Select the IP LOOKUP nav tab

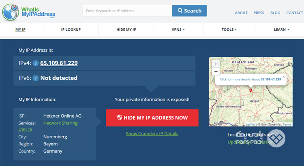click(71, 29)
